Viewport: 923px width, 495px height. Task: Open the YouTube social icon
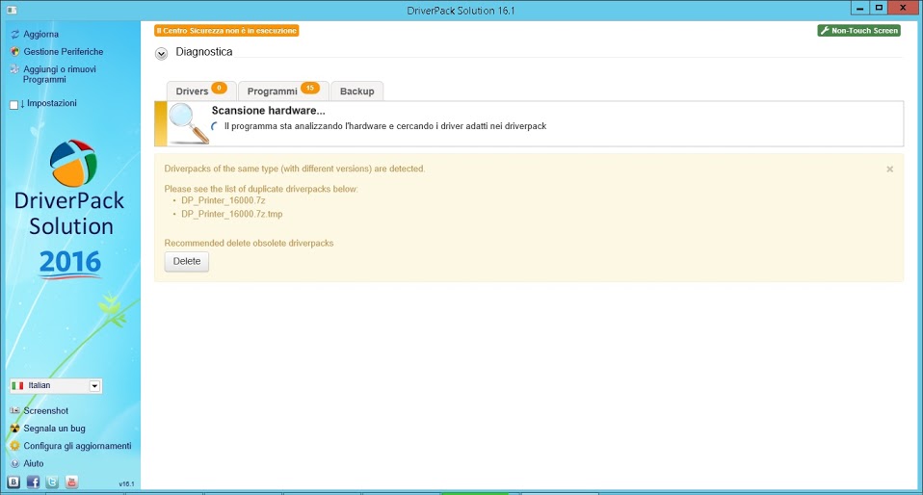coord(71,482)
